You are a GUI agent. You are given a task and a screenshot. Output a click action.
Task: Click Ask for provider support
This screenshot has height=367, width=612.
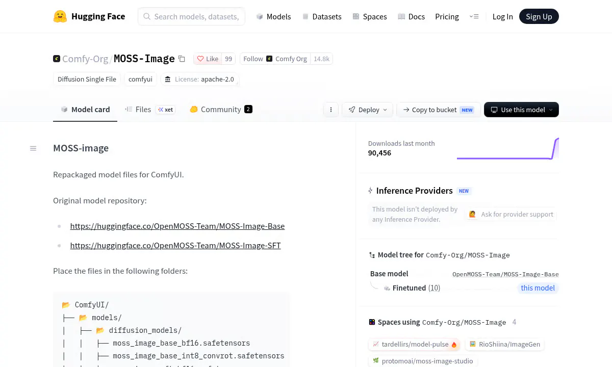(511, 214)
